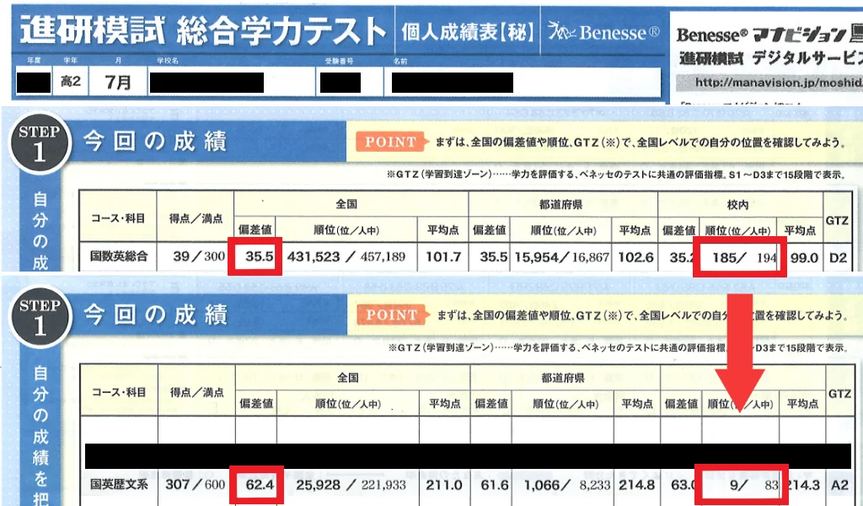Image resolution: width=863 pixels, height=506 pixels.
Task: Click the 国英歴文系 course cell
Action: [x=119, y=485]
